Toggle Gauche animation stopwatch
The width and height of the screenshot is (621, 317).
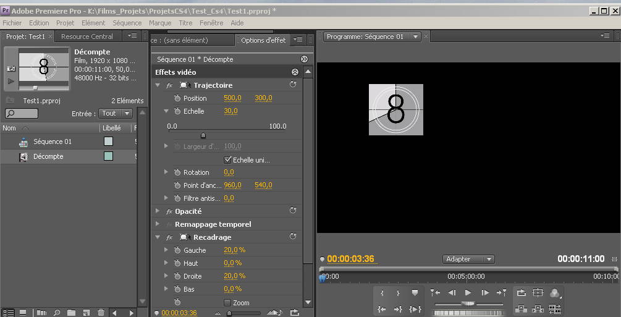click(x=177, y=250)
